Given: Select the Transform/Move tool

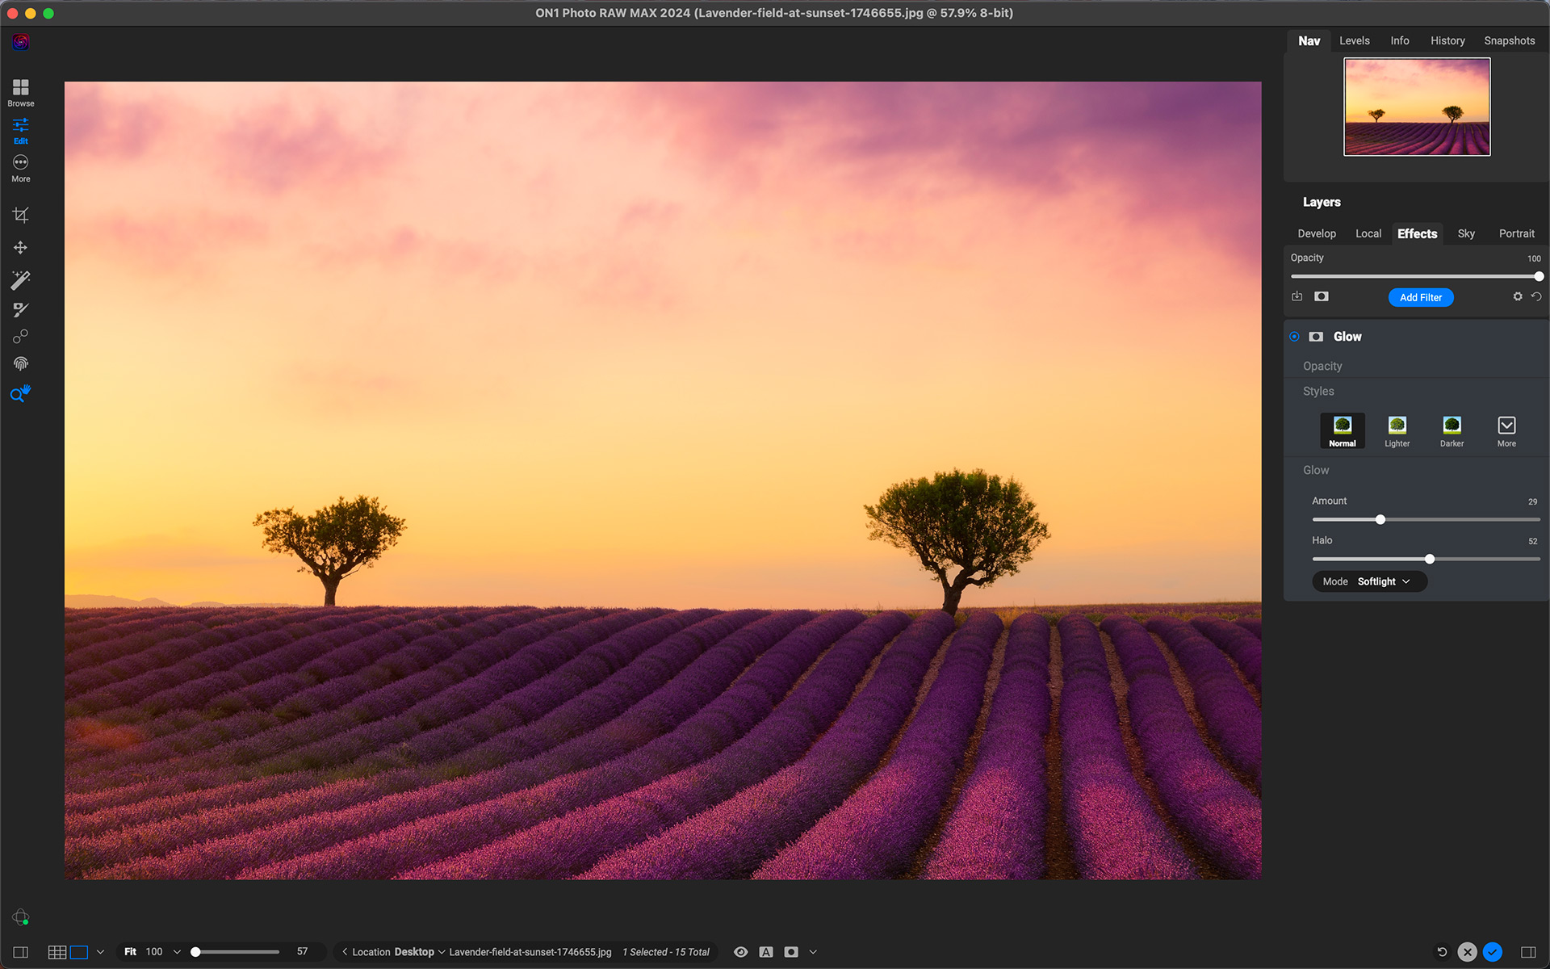Looking at the screenshot, I should (20, 247).
